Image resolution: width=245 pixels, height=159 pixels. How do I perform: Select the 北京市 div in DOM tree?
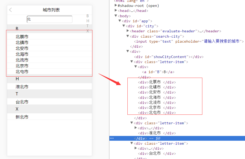157,108
